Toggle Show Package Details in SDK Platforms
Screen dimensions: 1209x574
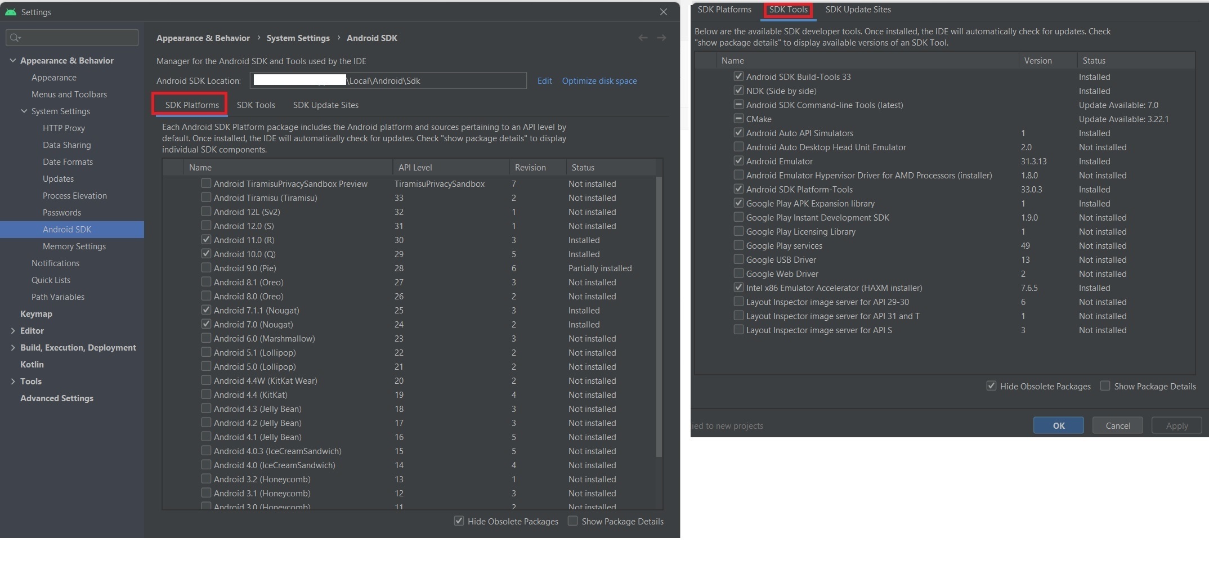[x=573, y=521]
